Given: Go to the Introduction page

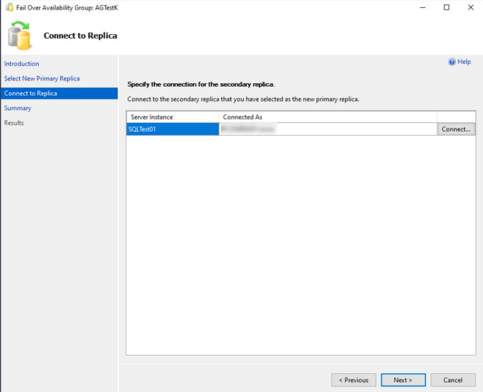Looking at the screenshot, I should pyautogui.click(x=21, y=64).
